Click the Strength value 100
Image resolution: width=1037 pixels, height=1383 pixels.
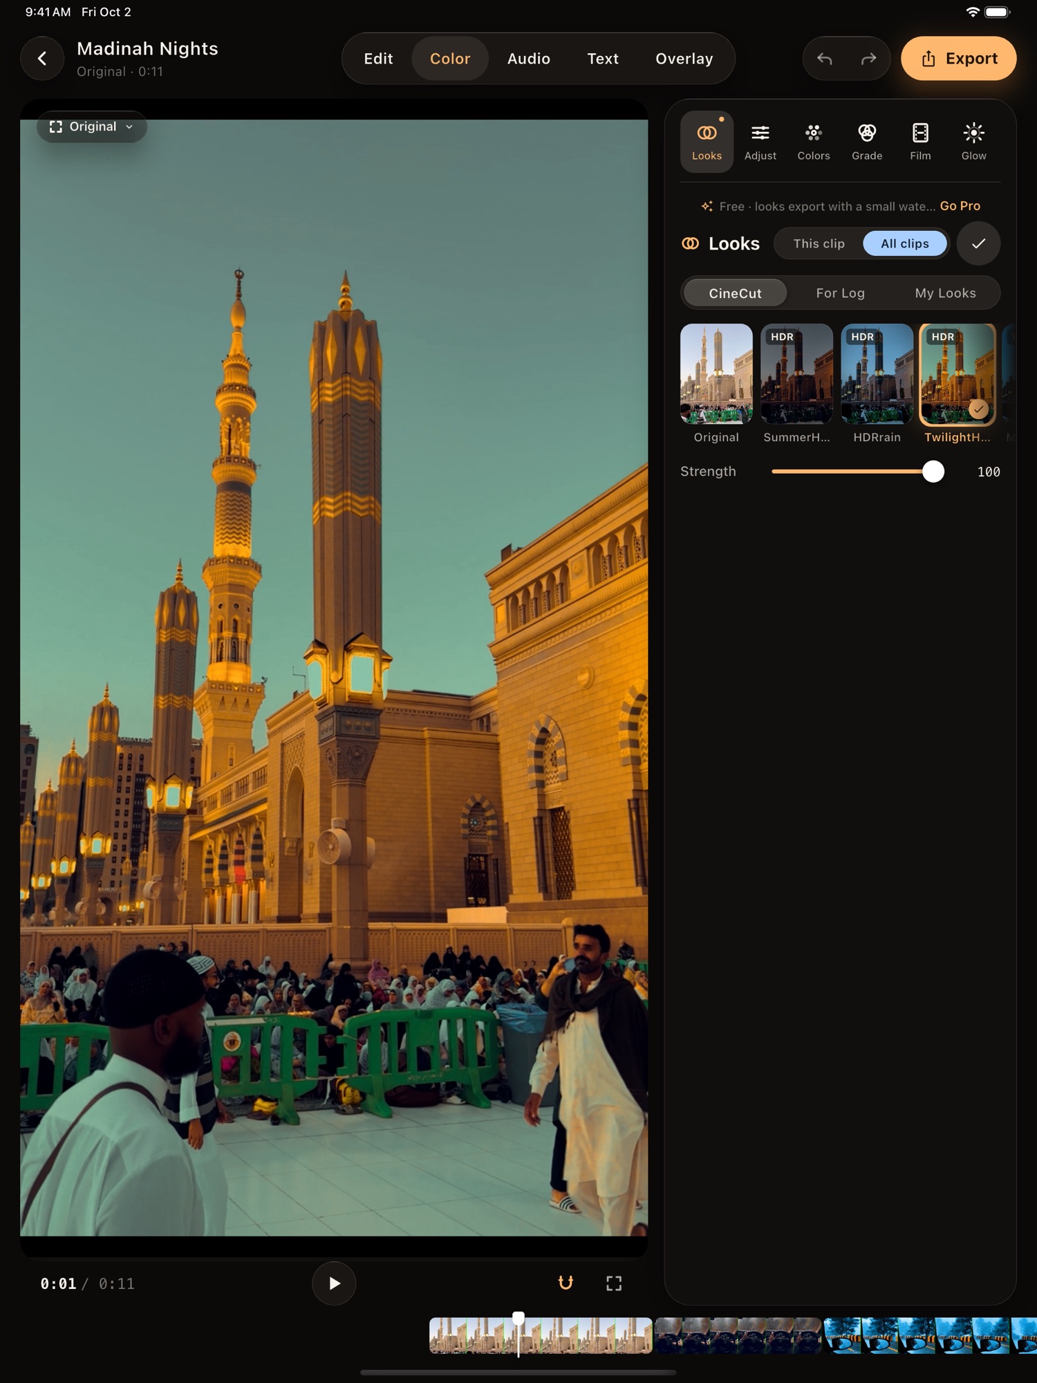pyautogui.click(x=989, y=472)
